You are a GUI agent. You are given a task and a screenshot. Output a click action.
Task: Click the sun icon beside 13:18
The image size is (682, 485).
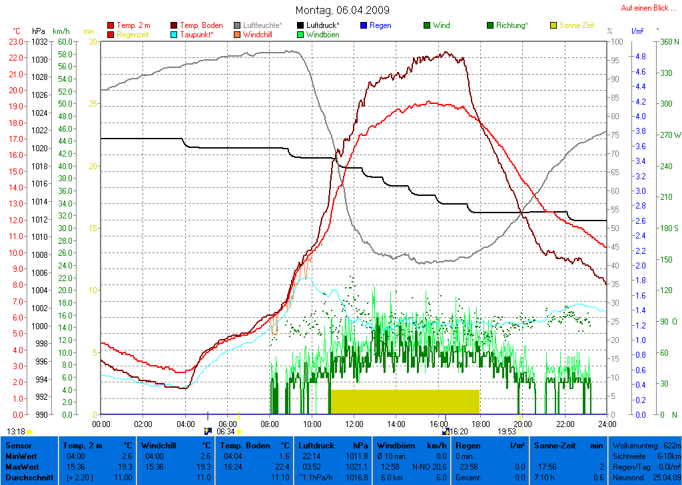(x=30, y=432)
